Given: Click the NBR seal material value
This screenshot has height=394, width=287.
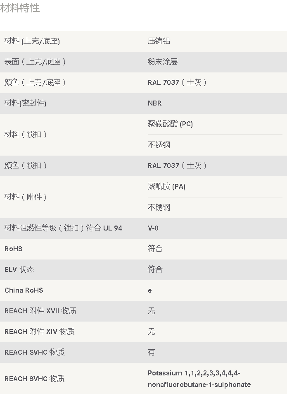Looking at the screenshot, I should [155, 103].
